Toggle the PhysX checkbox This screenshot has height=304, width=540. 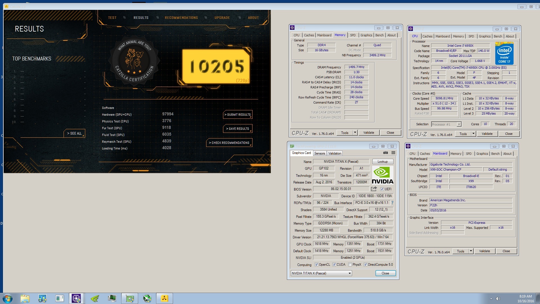point(350,265)
